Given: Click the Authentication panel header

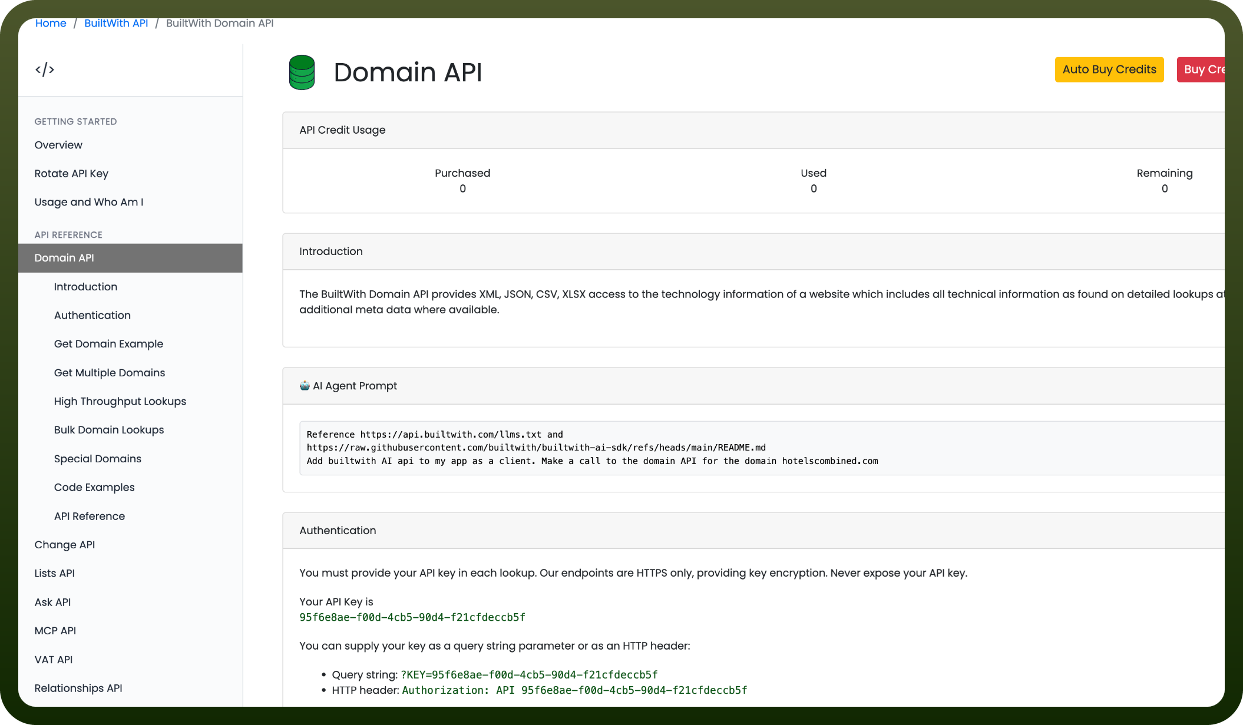Looking at the screenshot, I should pos(753,531).
